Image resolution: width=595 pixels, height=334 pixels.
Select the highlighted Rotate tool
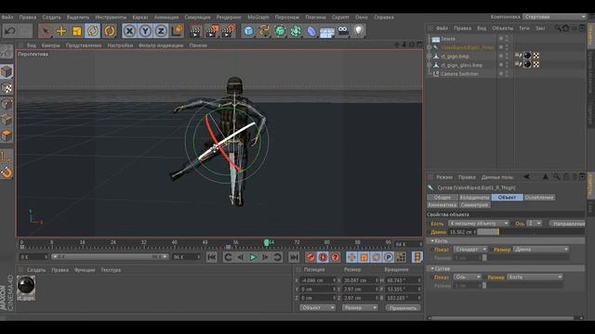tap(93, 31)
